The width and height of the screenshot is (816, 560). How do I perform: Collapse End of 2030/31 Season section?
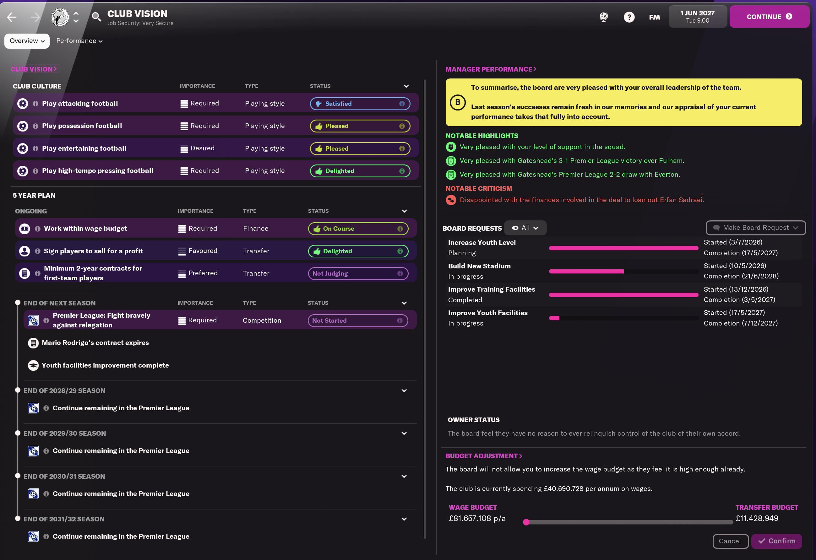click(404, 477)
